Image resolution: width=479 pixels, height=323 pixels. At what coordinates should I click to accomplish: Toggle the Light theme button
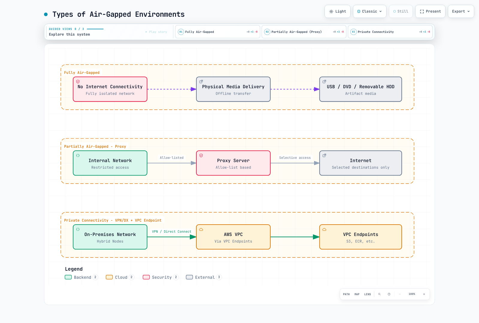tap(338, 11)
